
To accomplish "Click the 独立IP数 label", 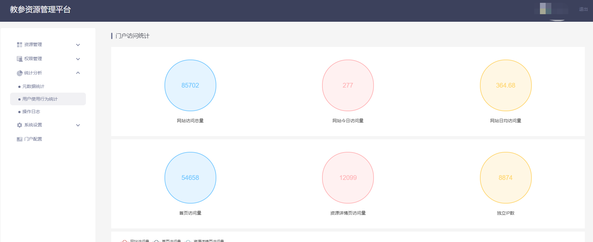I will pyautogui.click(x=506, y=213).
